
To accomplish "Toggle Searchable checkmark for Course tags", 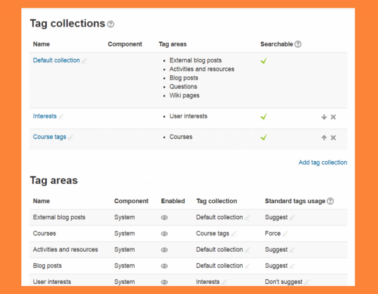I will pyautogui.click(x=264, y=137).
